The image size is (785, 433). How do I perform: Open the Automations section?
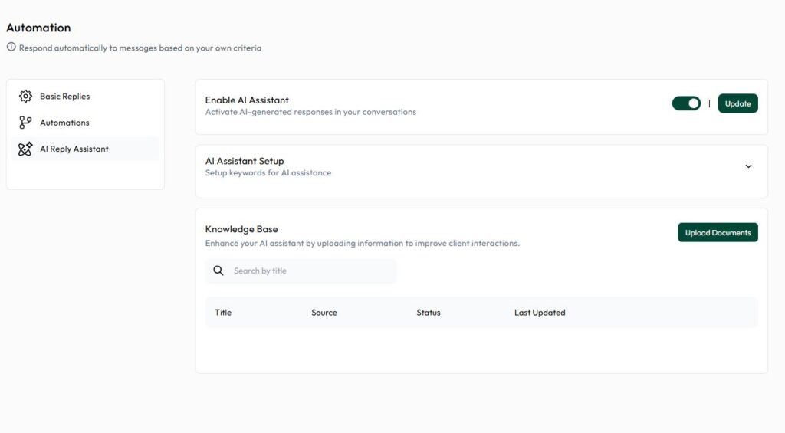85,122
